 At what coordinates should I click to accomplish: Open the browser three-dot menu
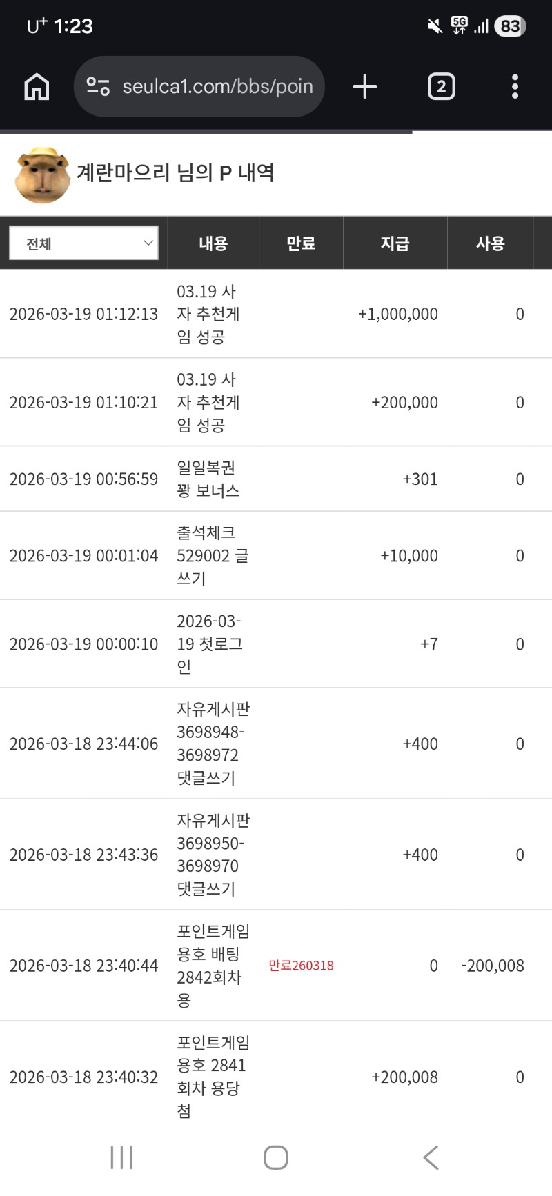(x=515, y=87)
